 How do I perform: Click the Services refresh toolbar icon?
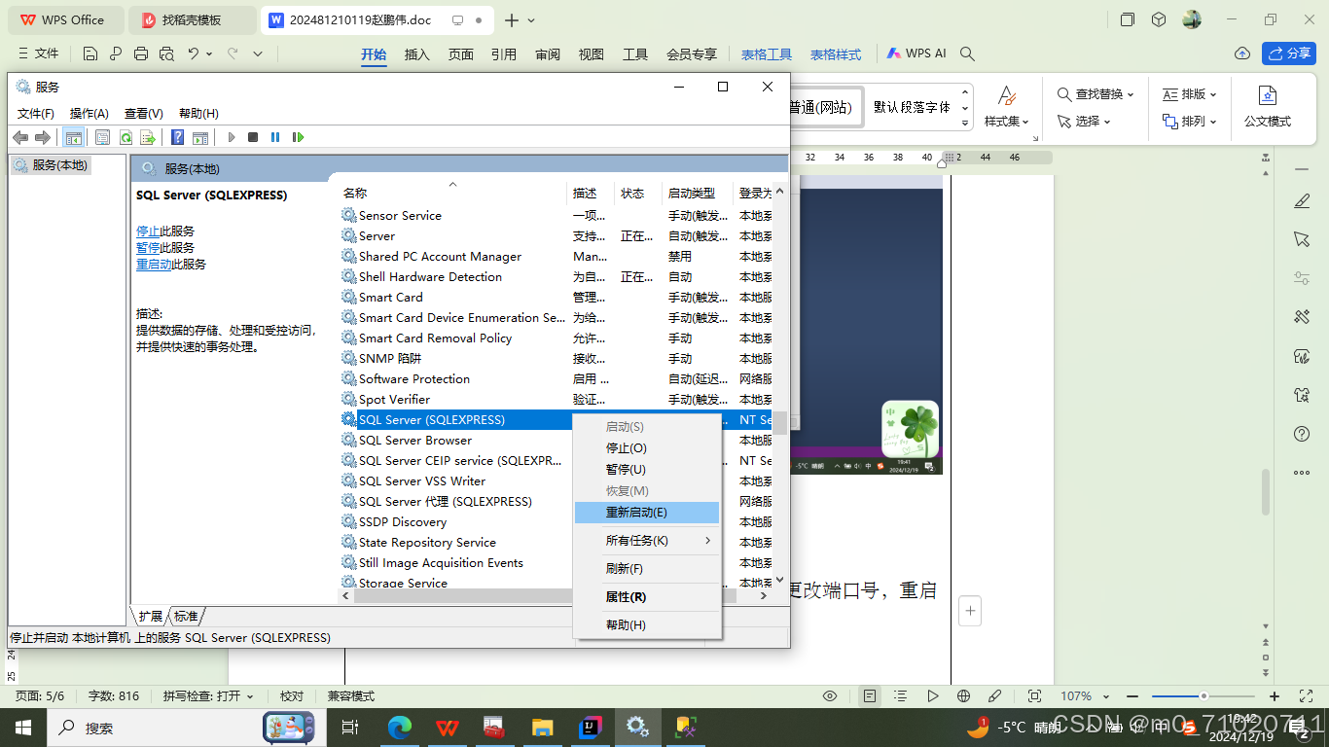point(126,137)
